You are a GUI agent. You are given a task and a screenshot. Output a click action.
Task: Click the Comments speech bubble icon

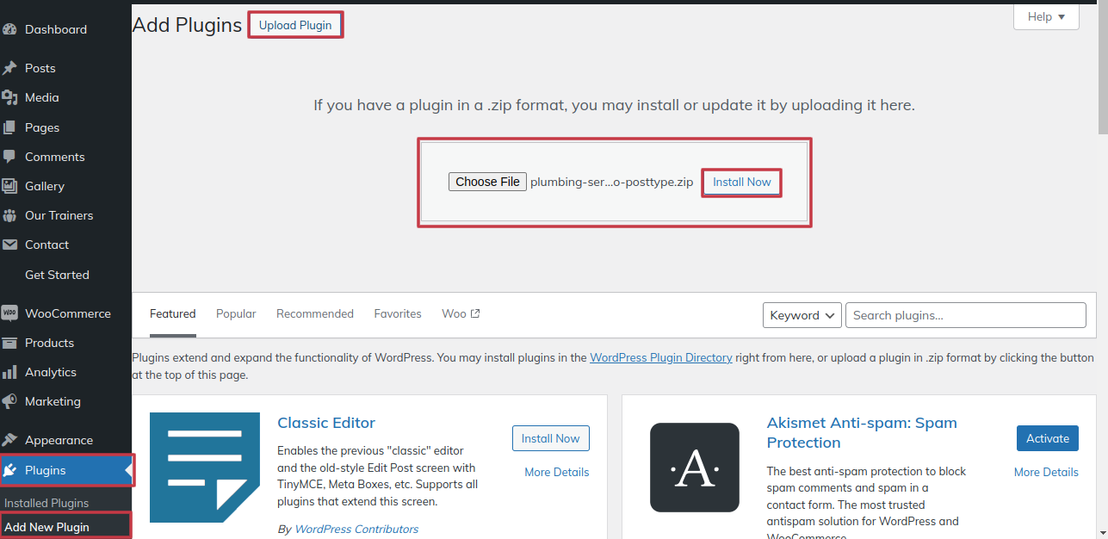[9, 157]
